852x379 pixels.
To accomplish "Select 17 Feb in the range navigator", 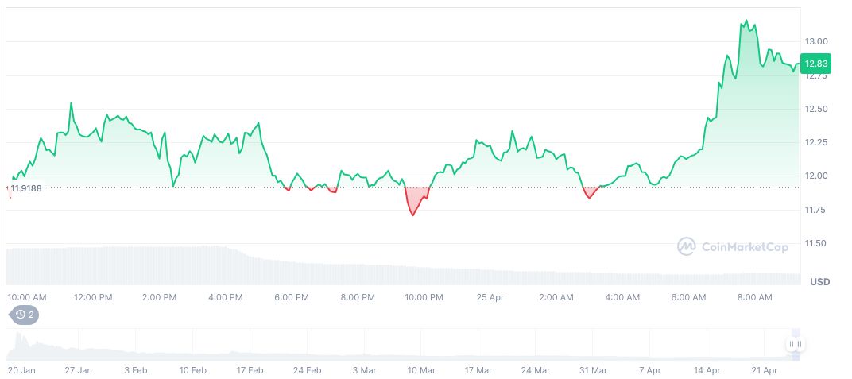I will [x=250, y=370].
